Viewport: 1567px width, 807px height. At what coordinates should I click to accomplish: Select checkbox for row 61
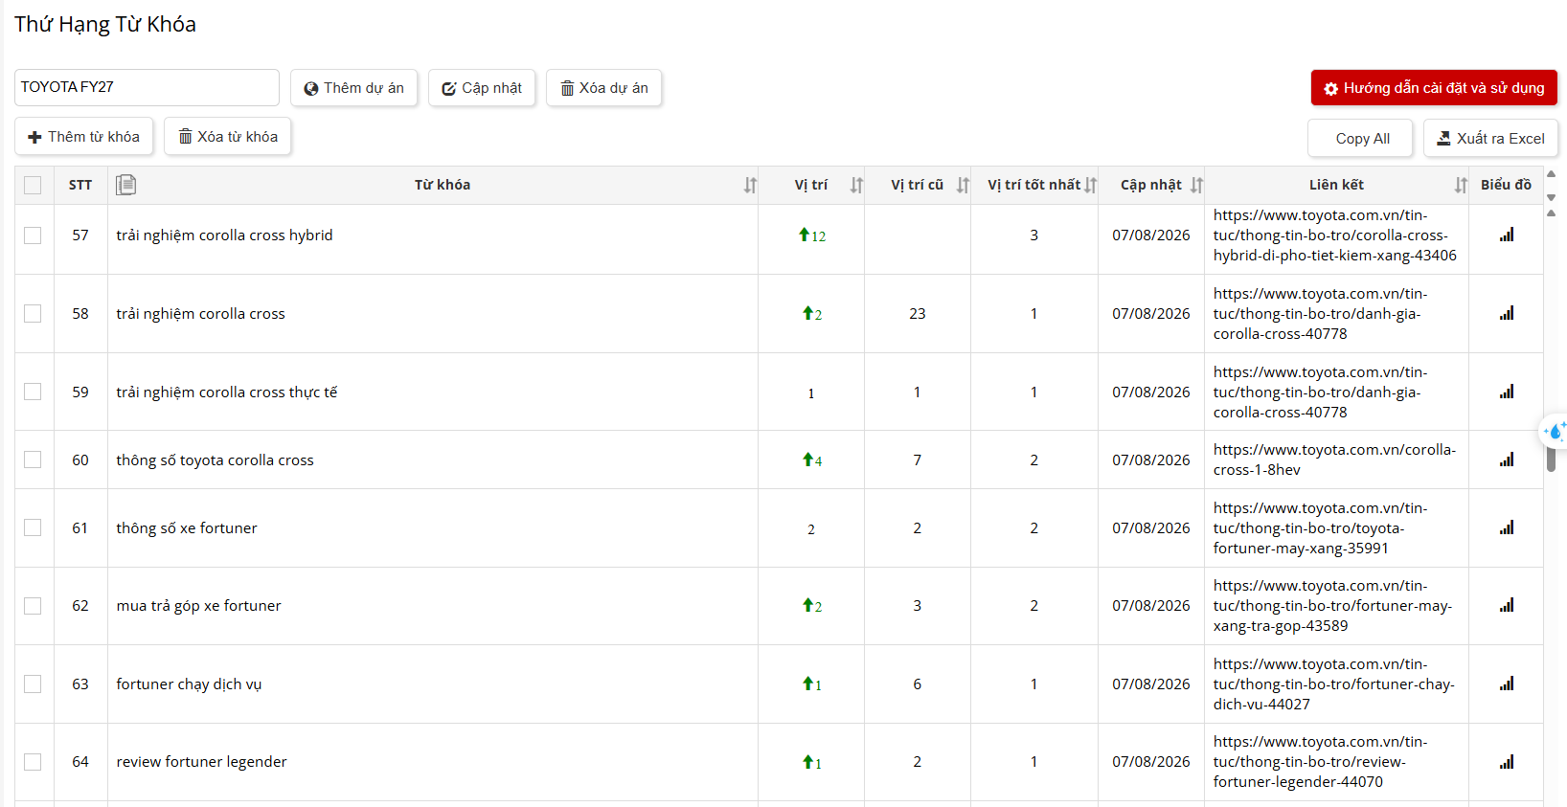(33, 527)
